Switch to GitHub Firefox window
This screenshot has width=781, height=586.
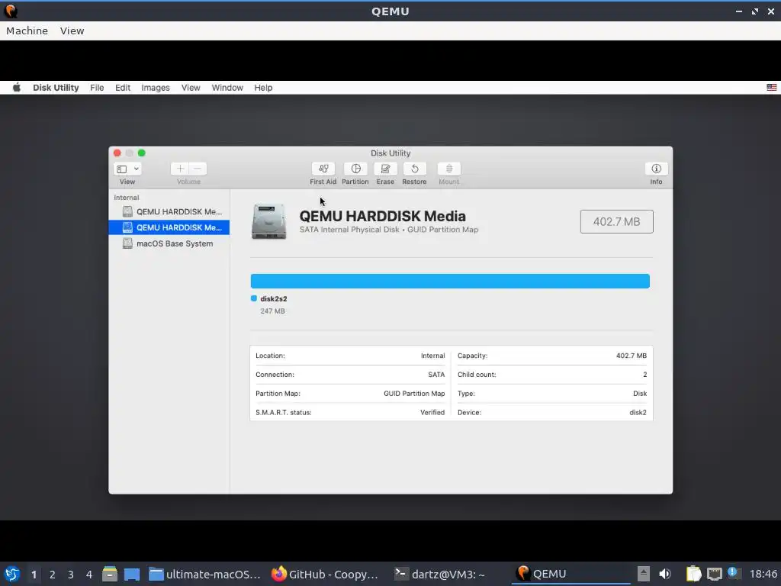(x=326, y=574)
